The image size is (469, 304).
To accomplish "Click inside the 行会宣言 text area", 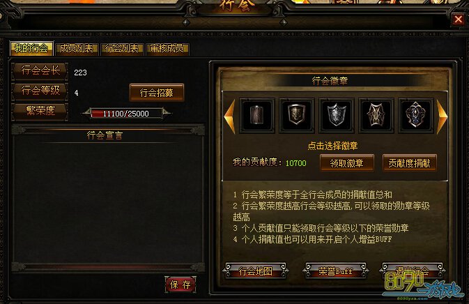I will click(x=108, y=203).
